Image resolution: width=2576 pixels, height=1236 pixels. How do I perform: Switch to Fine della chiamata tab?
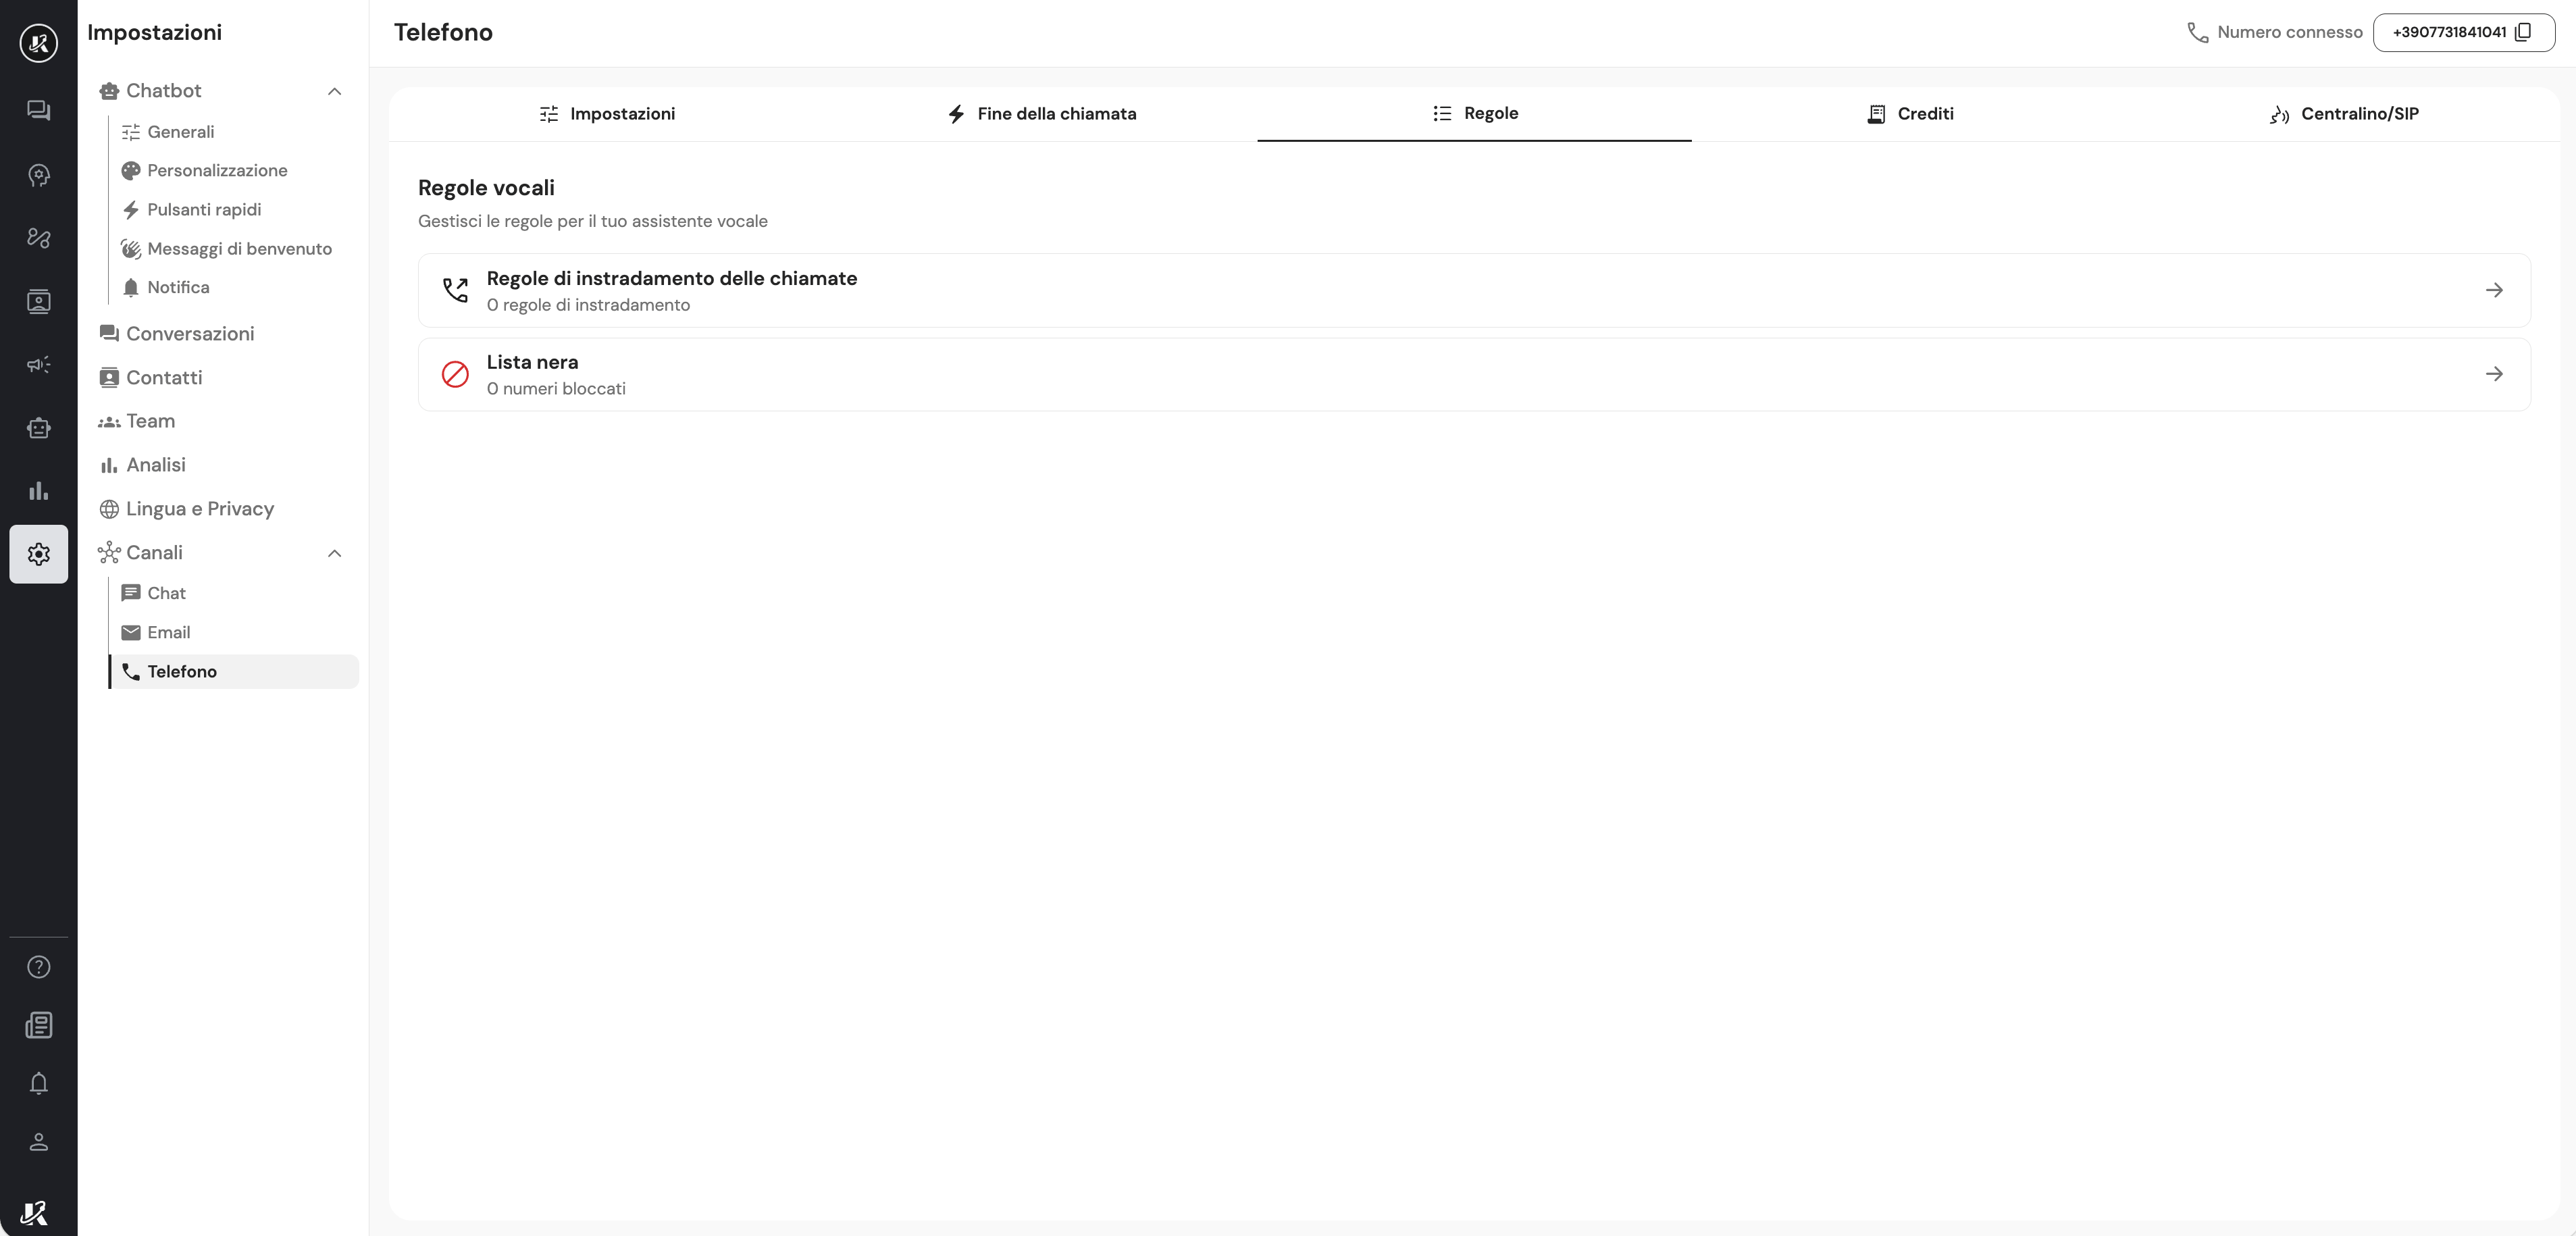pyautogui.click(x=1040, y=114)
